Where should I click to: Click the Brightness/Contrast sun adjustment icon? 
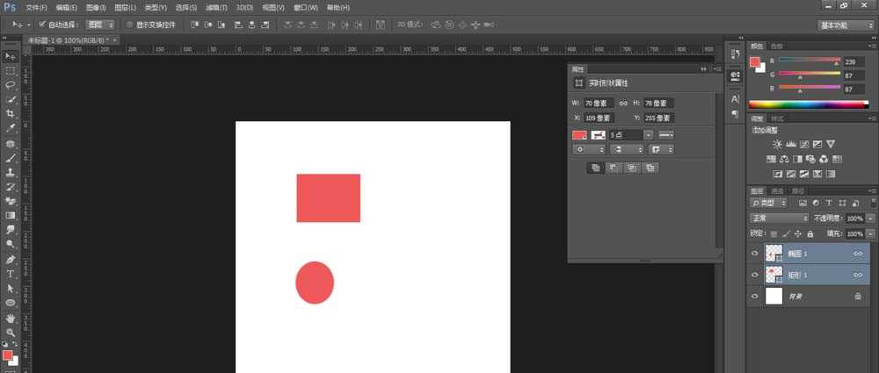tap(776, 144)
